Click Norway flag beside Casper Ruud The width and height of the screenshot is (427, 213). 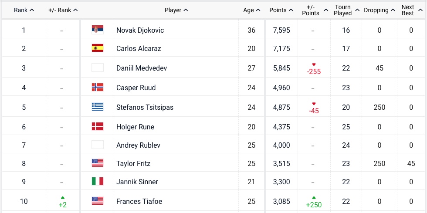pyautogui.click(x=97, y=87)
